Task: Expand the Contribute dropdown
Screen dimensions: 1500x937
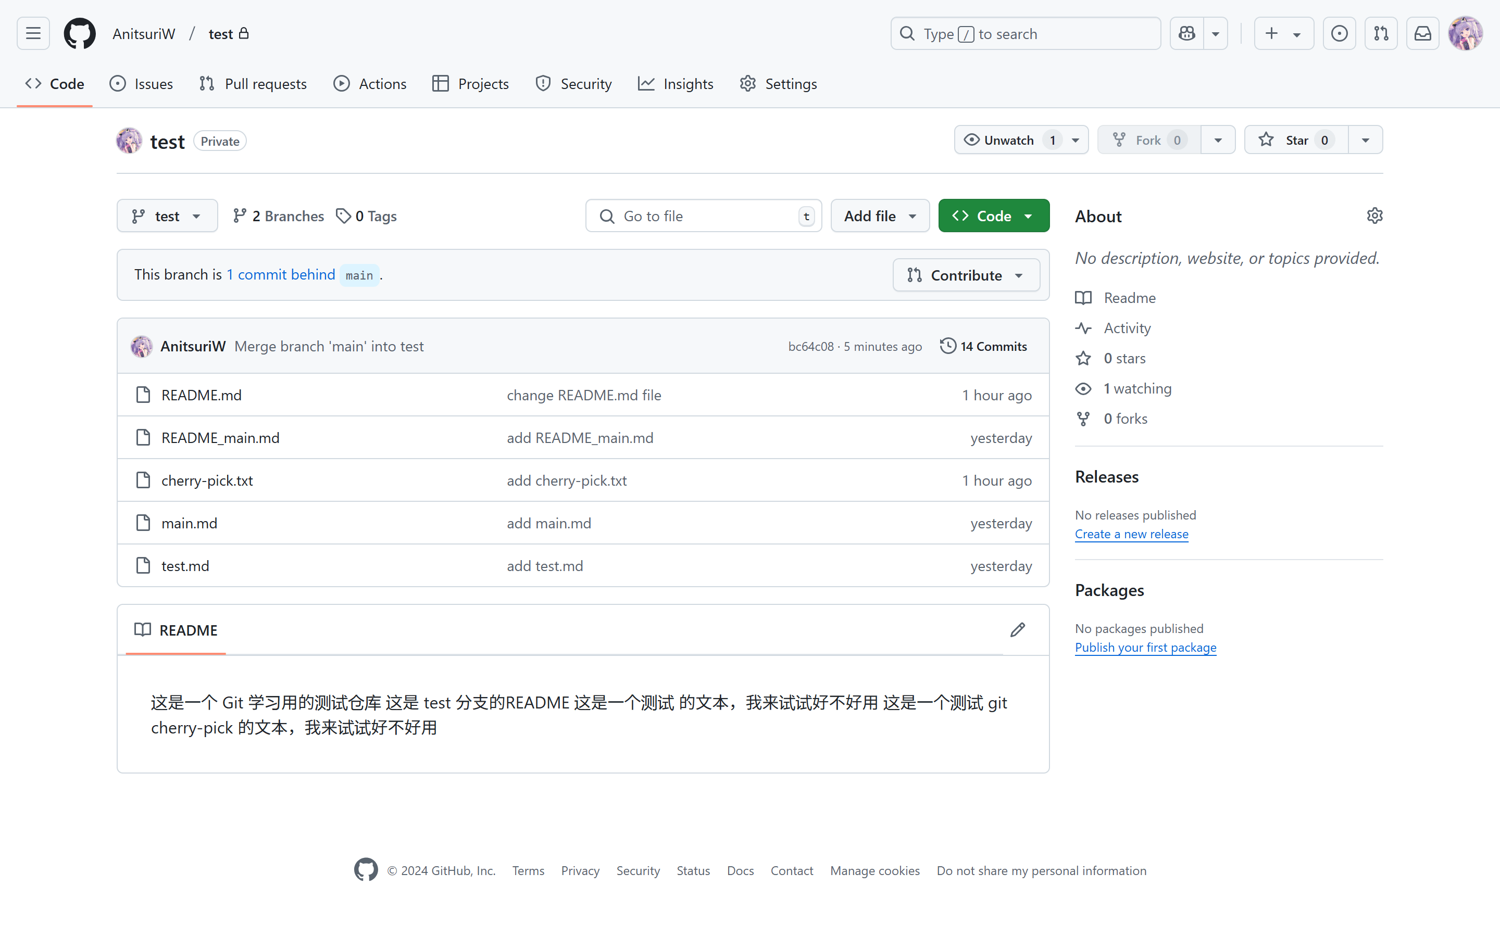Action: (966, 275)
